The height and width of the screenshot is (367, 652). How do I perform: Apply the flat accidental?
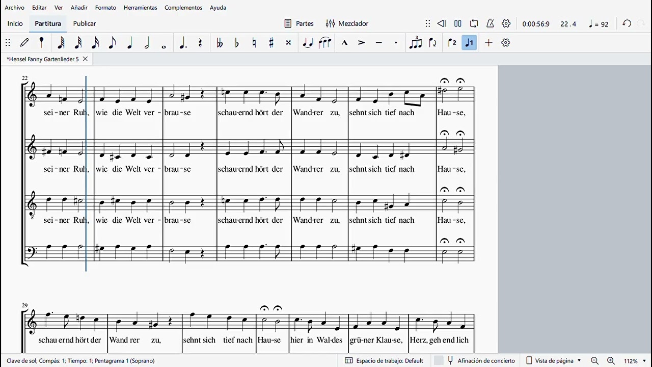pos(237,43)
